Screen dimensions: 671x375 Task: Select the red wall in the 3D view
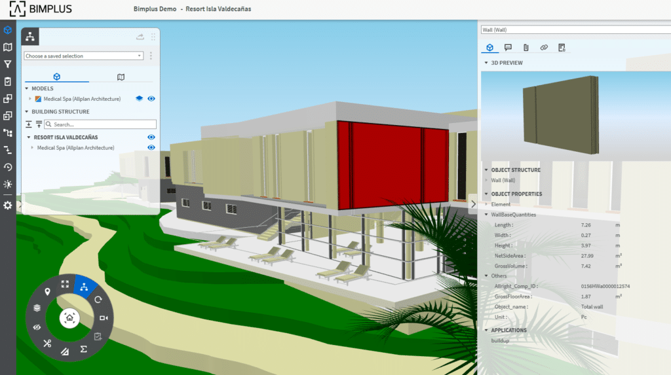tap(387, 164)
